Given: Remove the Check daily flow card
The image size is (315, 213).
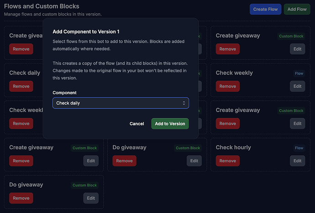Looking at the screenshot, I should [21, 86].
